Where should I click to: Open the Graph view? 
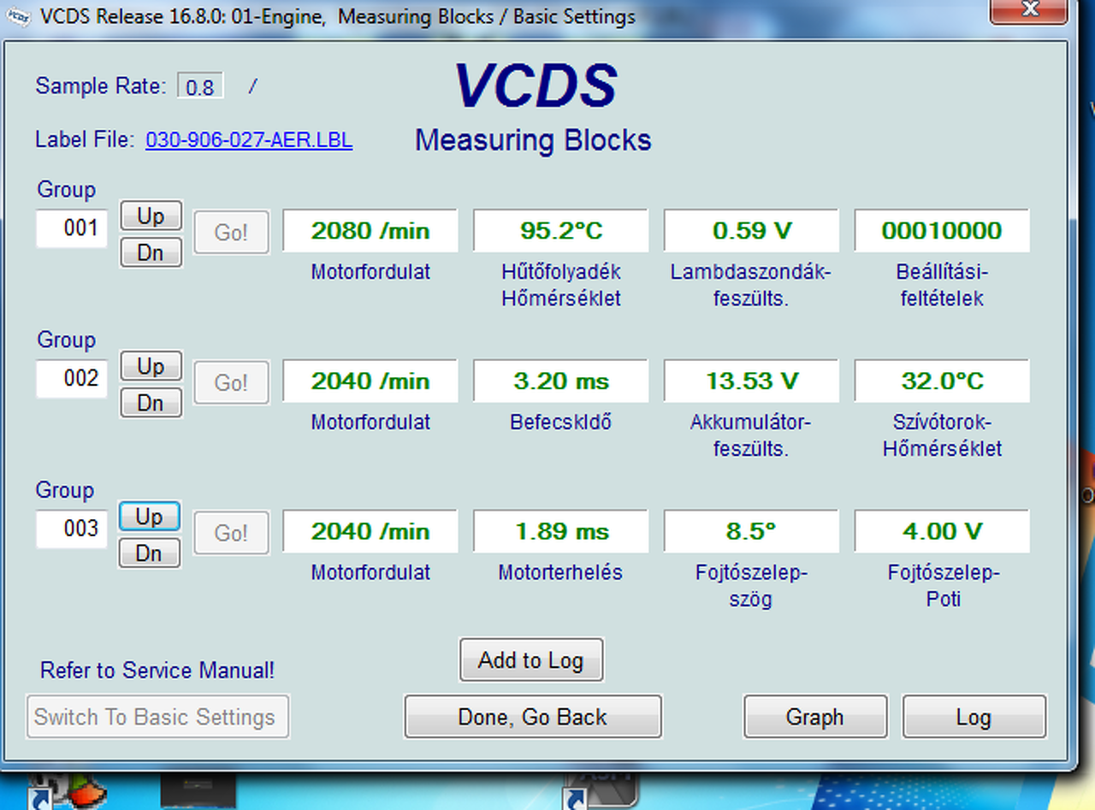[815, 717]
